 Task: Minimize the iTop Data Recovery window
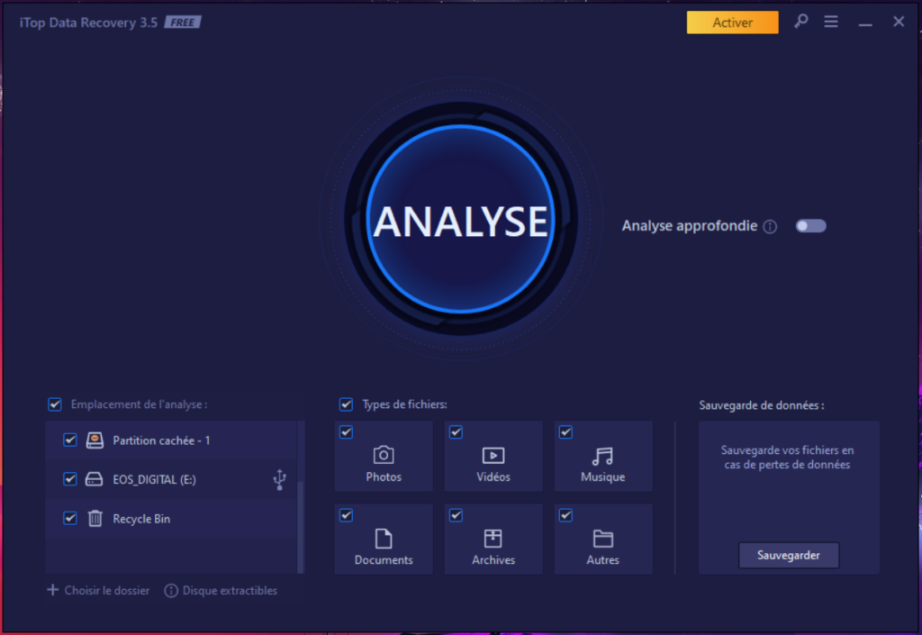pos(865,23)
